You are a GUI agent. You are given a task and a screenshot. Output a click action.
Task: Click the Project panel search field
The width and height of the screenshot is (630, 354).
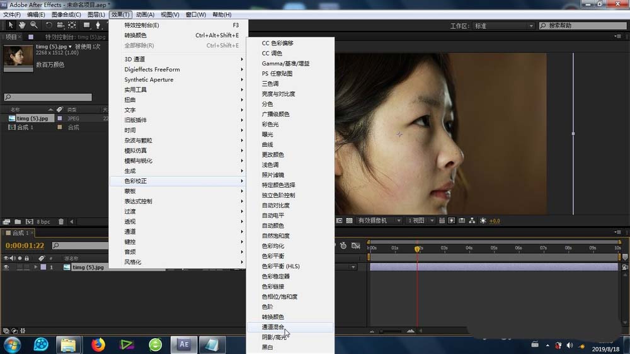click(48, 97)
